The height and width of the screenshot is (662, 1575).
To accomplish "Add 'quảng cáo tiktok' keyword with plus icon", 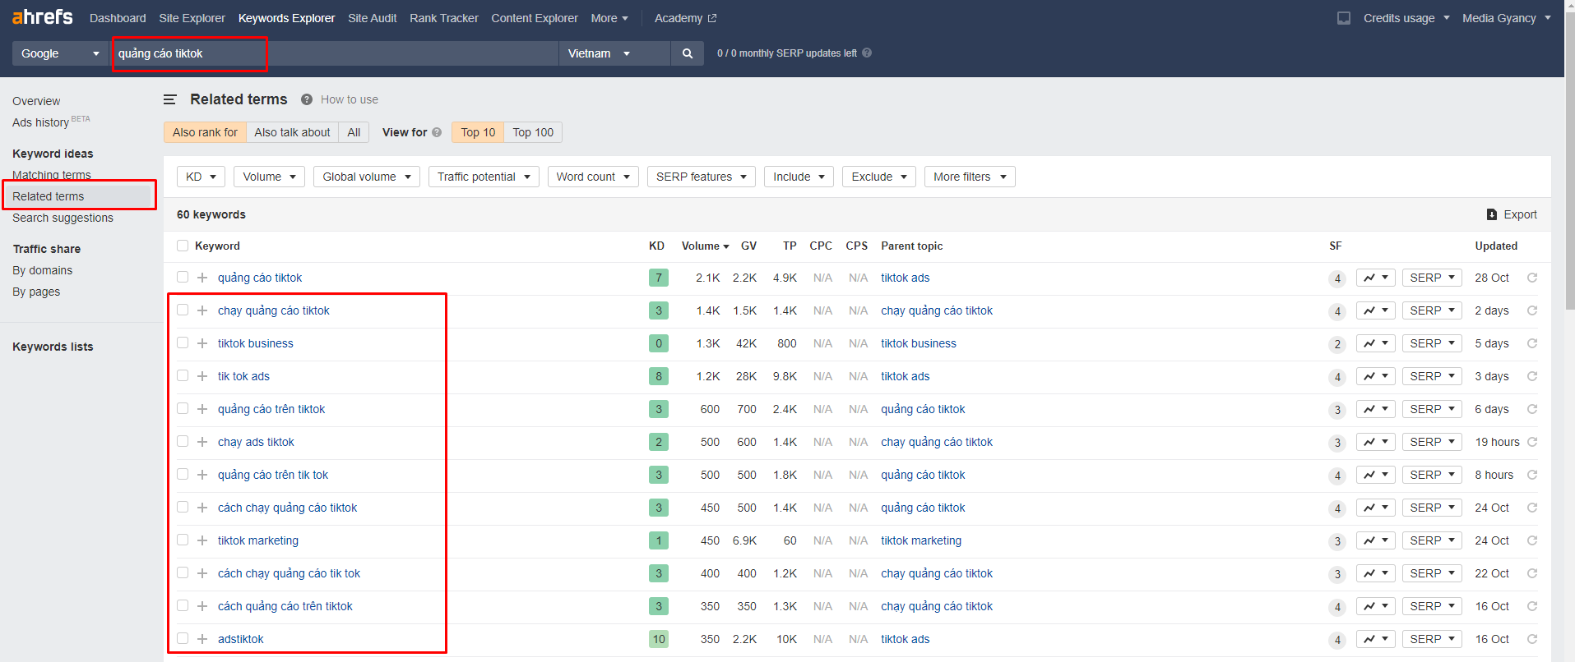I will coord(202,278).
